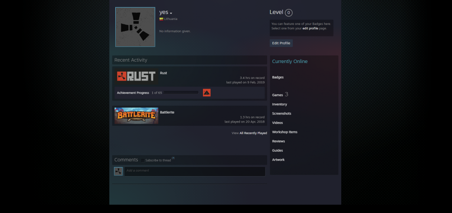Image resolution: width=452 pixels, height=213 pixels.
Task: Click the Edit Profile button
Action: point(281,43)
